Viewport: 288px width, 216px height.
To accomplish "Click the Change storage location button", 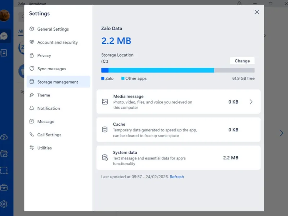I will [x=242, y=61].
